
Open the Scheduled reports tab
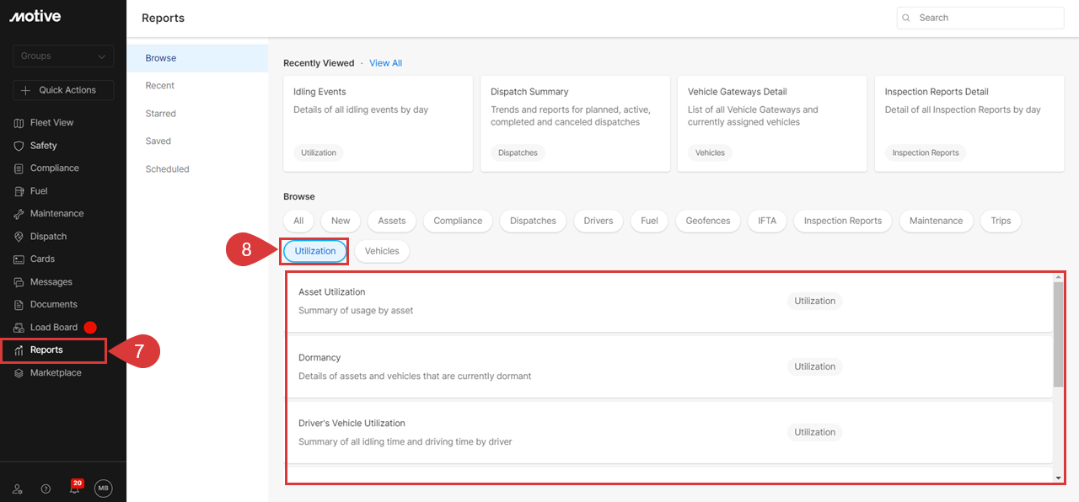click(167, 169)
